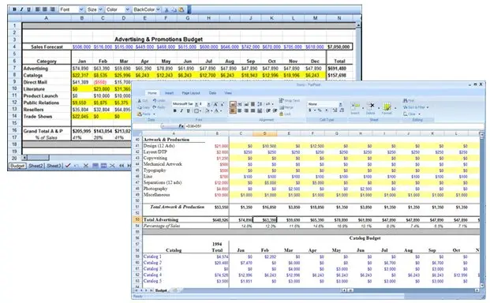Select the Catalog 4 row label

tap(152, 275)
